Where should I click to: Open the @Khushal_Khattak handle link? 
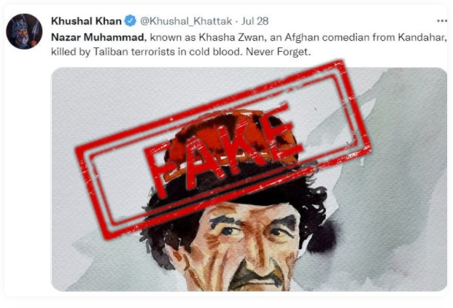click(x=186, y=21)
